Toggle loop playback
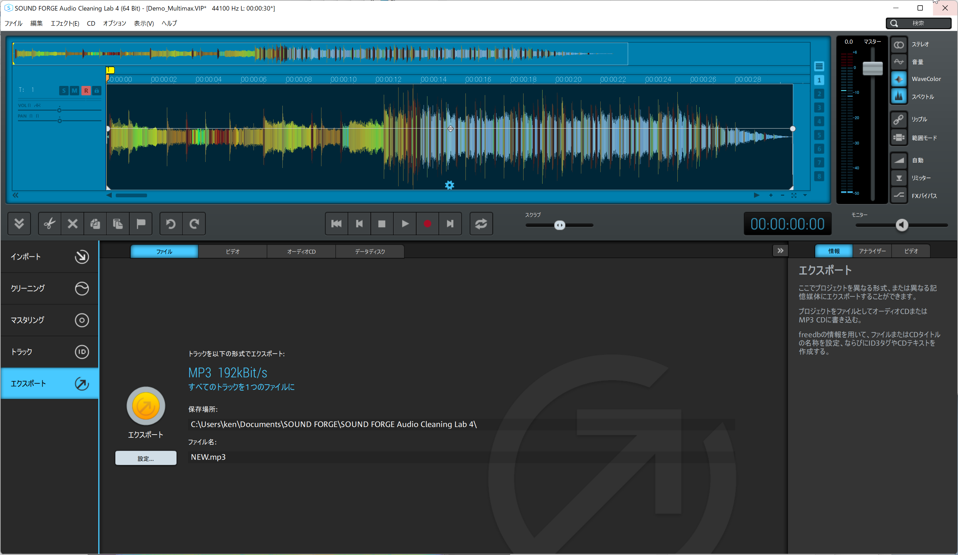This screenshot has width=958, height=555. (481, 224)
